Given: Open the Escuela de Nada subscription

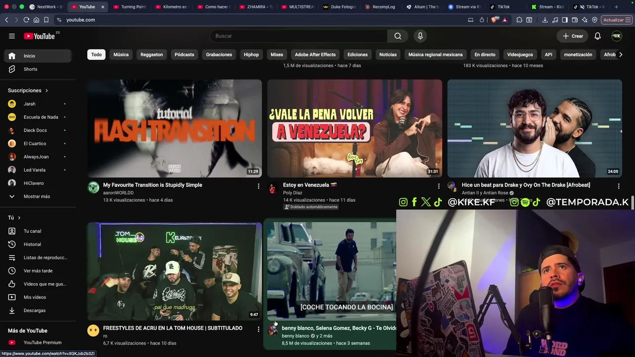Looking at the screenshot, I should point(38,117).
